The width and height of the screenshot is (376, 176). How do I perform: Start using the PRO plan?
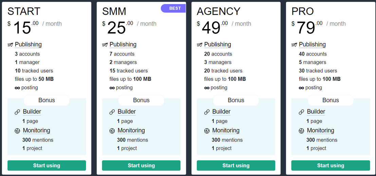[x=331, y=166]
